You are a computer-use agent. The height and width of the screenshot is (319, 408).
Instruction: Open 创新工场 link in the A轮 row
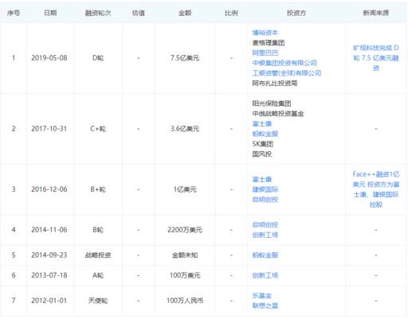tap(265, 275)
